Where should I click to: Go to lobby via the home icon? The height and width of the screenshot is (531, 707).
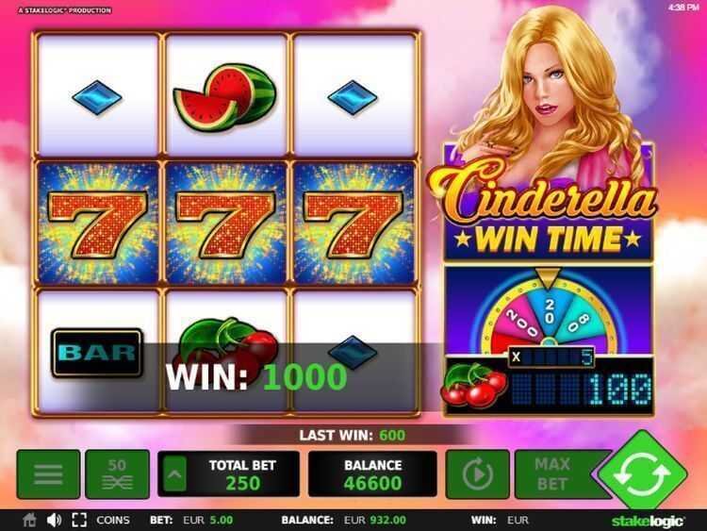pos(29,521)
